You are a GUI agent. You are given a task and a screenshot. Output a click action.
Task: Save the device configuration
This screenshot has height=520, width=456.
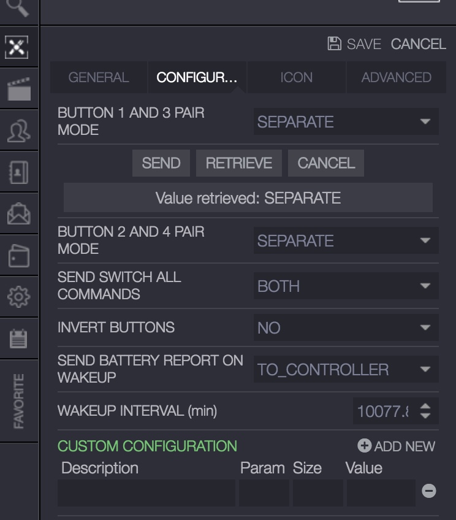pos(354,44)
